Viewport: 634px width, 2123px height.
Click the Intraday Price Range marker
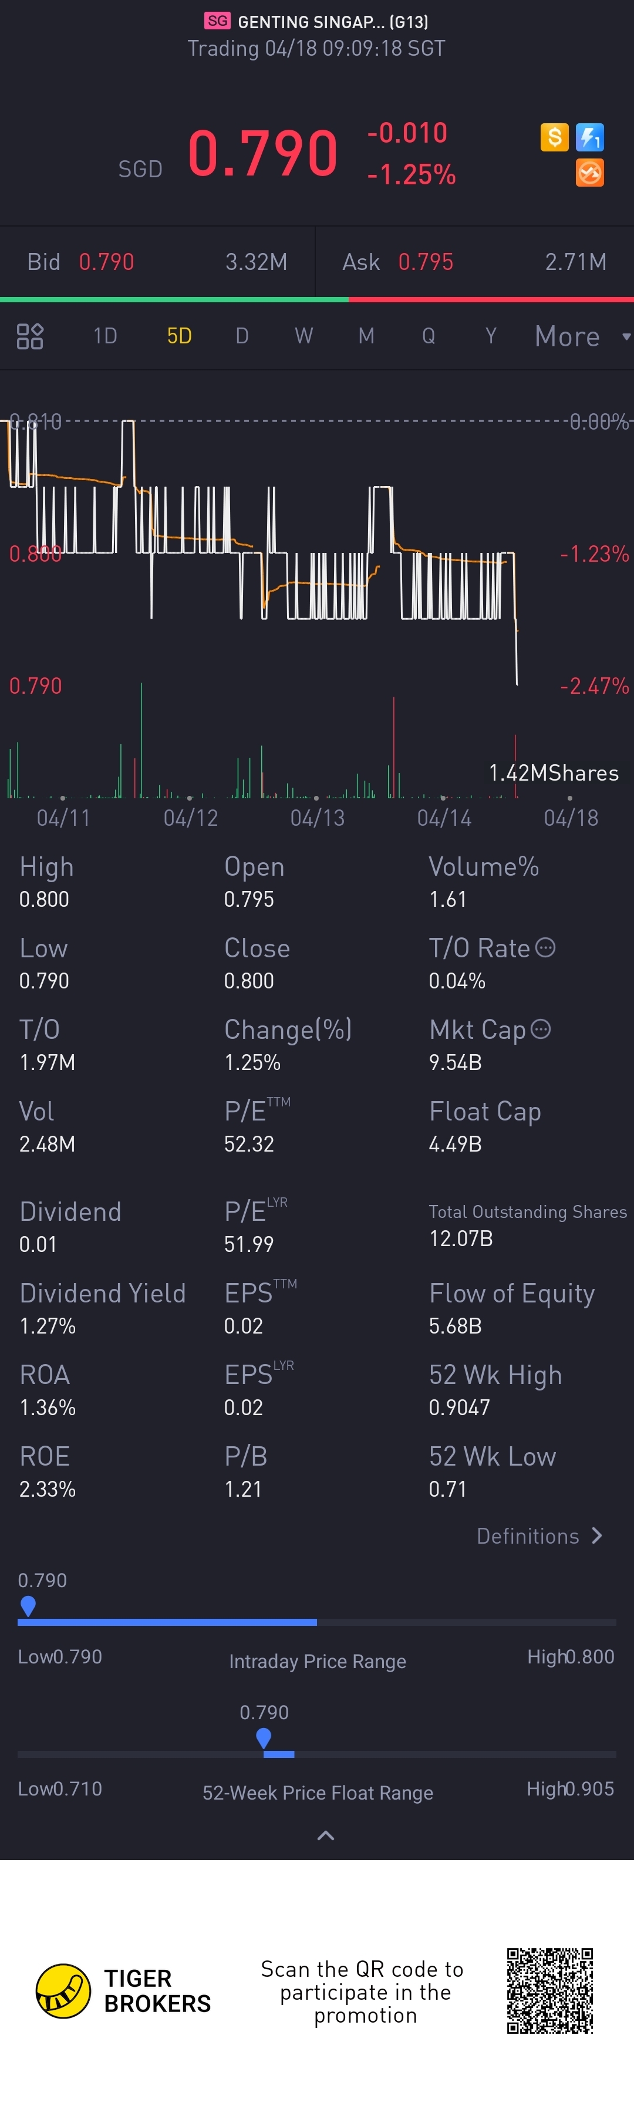point(28,1605)
